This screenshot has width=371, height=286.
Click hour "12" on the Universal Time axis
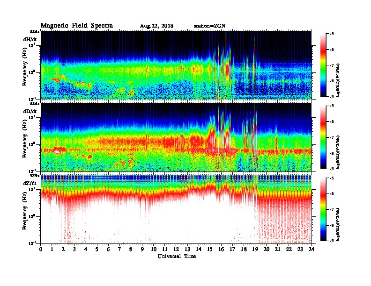coord(176,249)
